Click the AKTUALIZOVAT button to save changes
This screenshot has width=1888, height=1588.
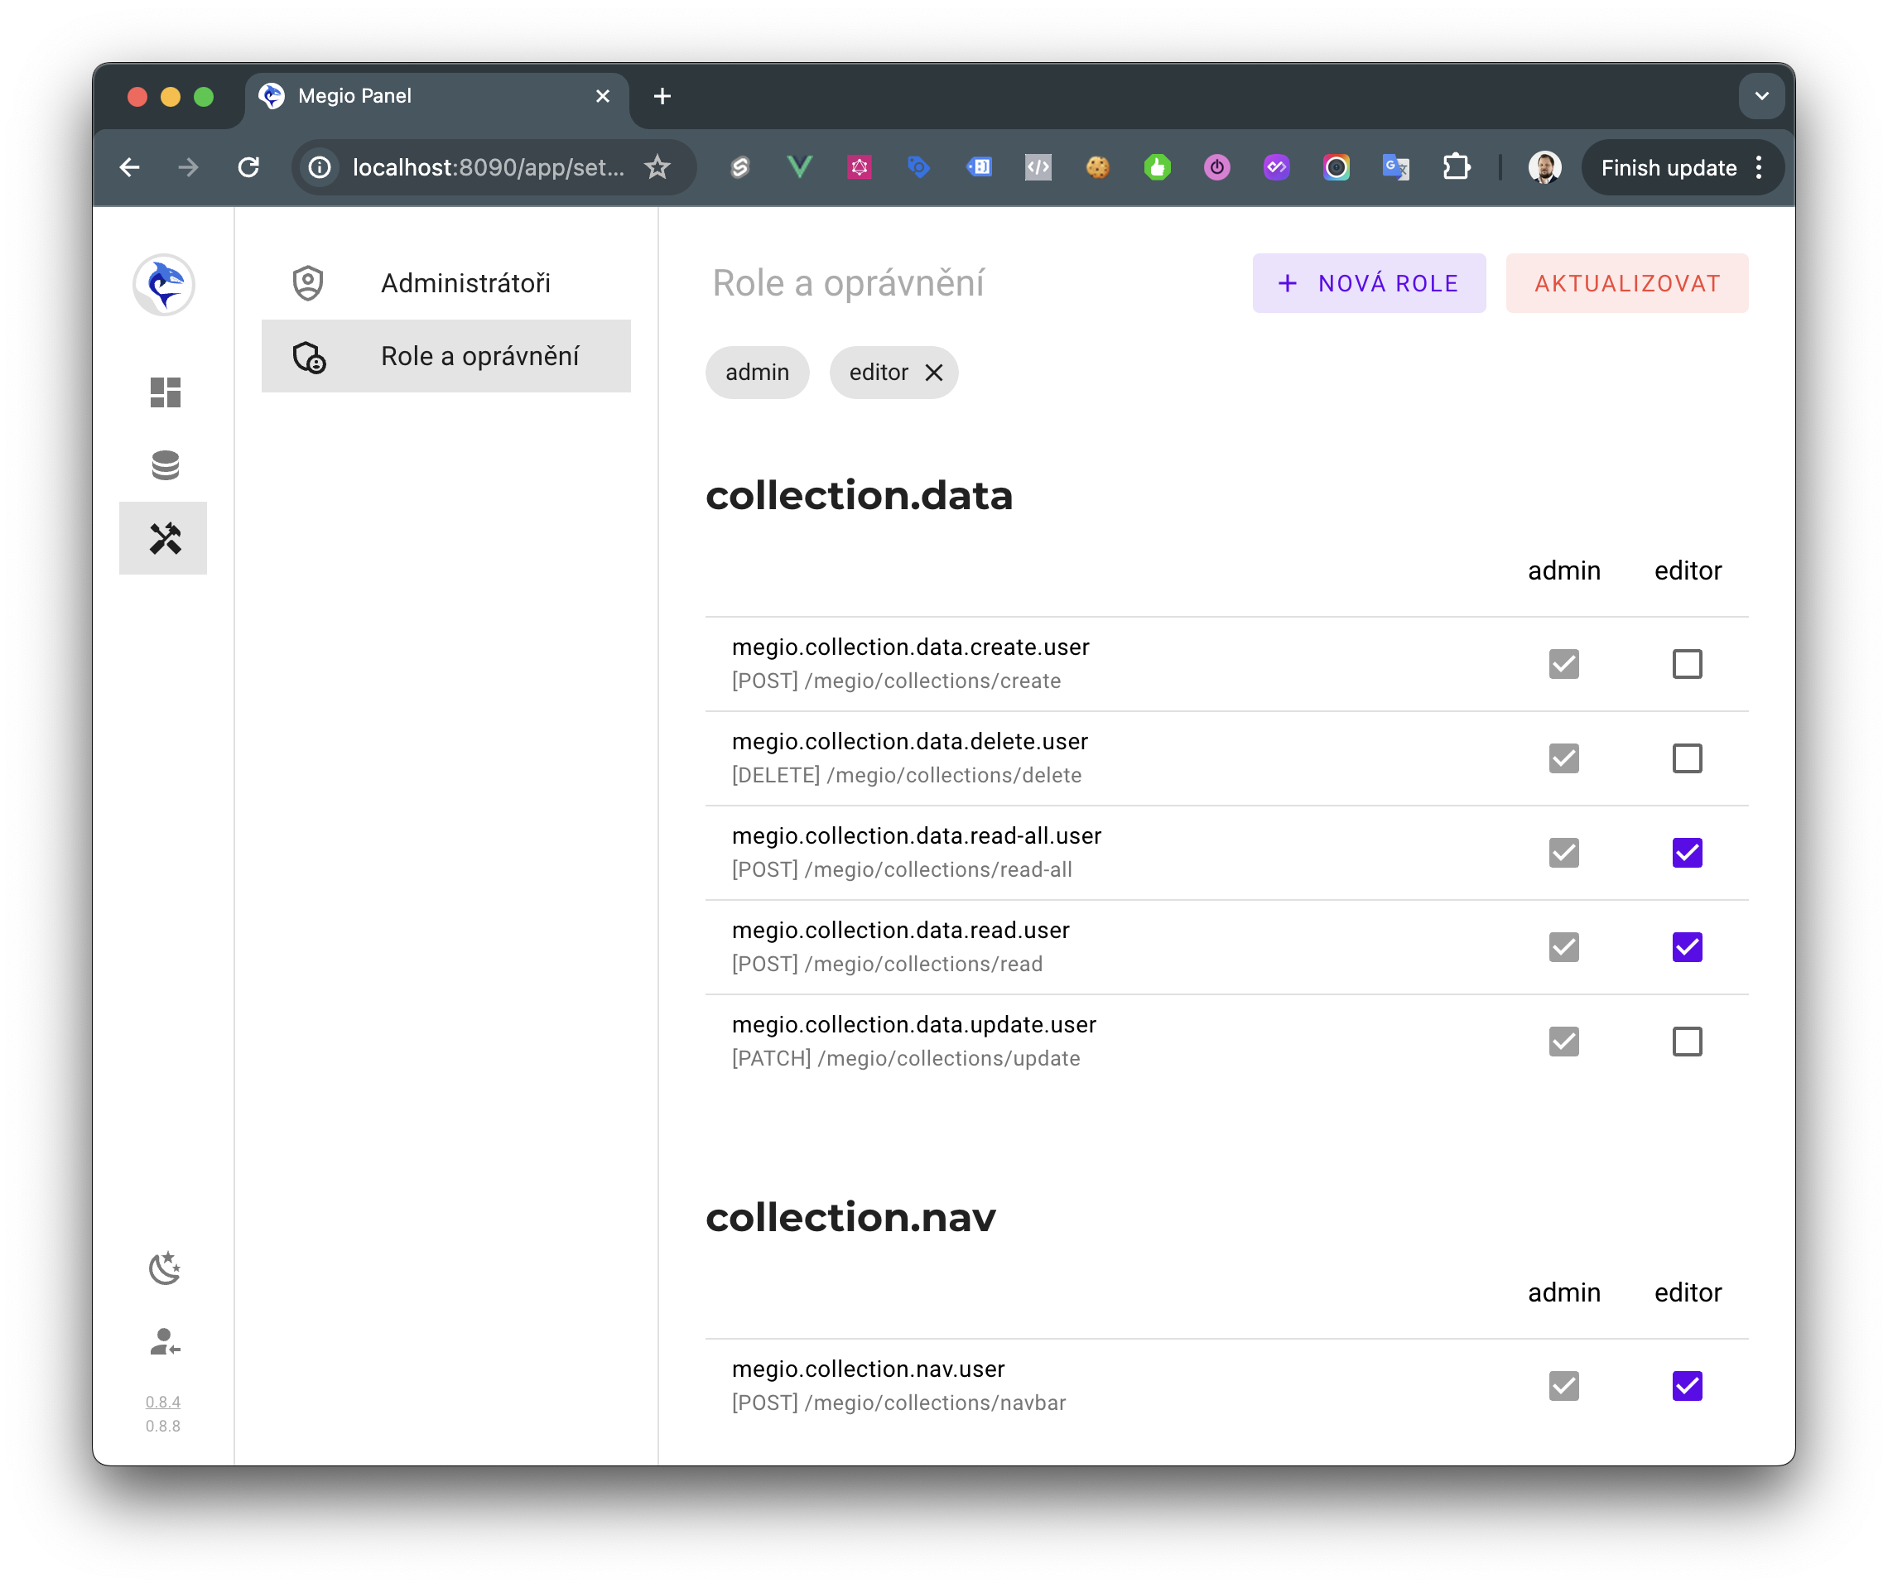(1628, 283)
